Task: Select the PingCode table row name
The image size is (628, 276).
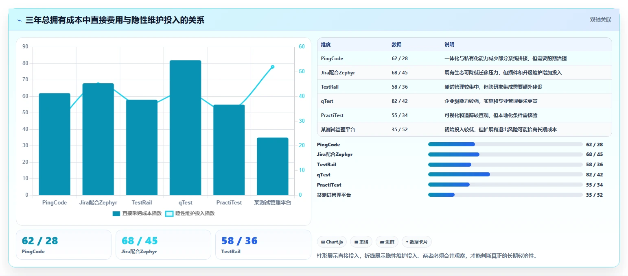Action: [332, 59]
